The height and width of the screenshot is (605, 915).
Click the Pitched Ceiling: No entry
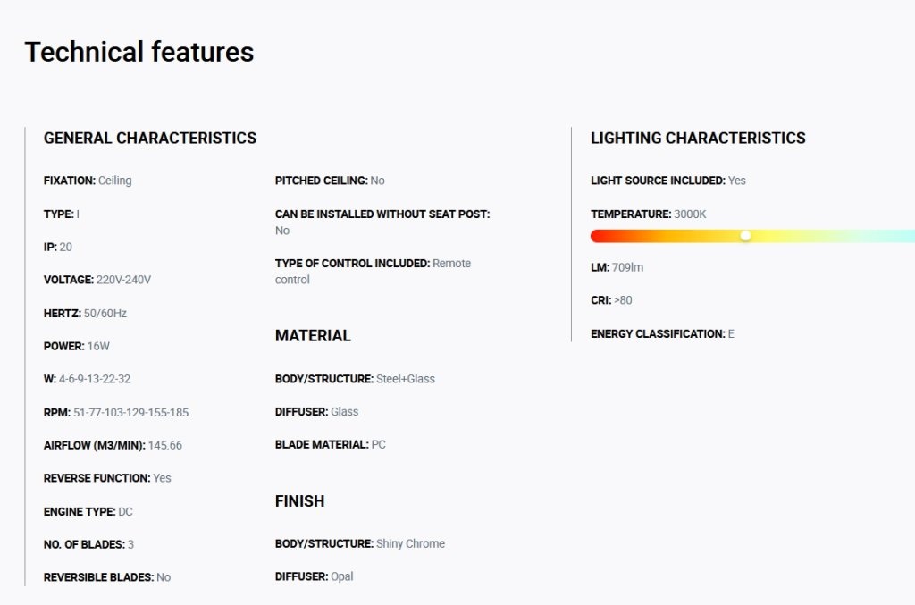tap(330, 181)
